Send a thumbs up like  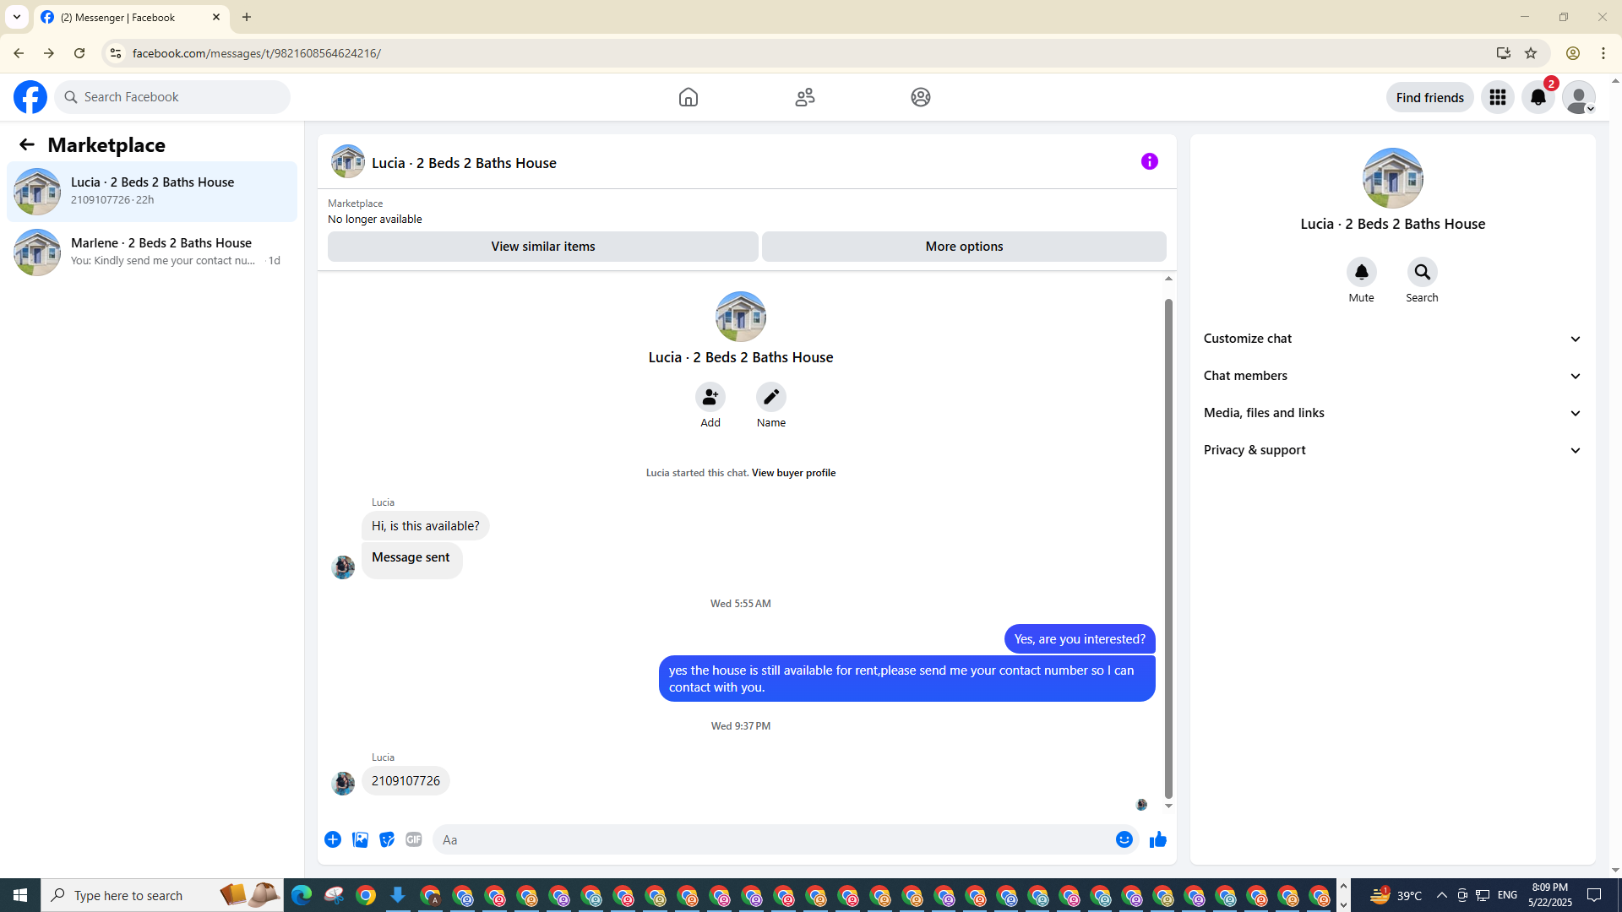pos(1158,839)
